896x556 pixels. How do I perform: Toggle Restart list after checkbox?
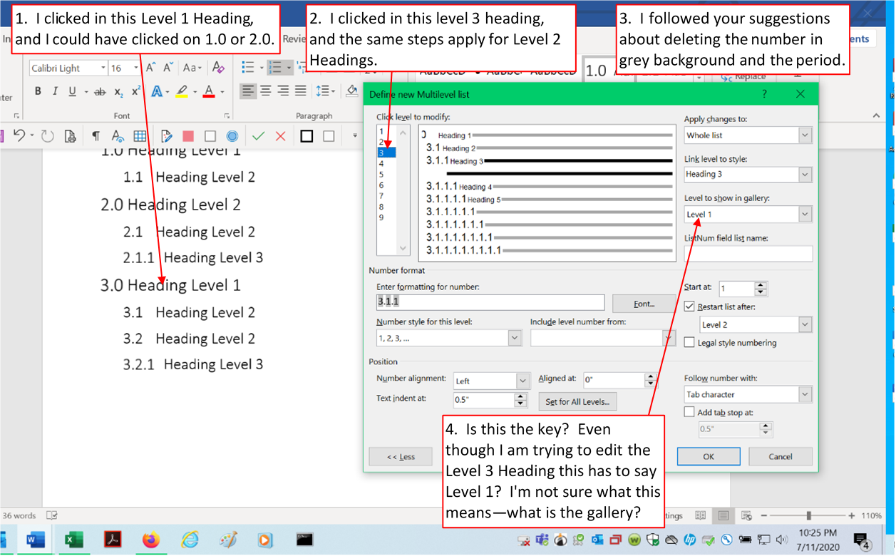689,307
